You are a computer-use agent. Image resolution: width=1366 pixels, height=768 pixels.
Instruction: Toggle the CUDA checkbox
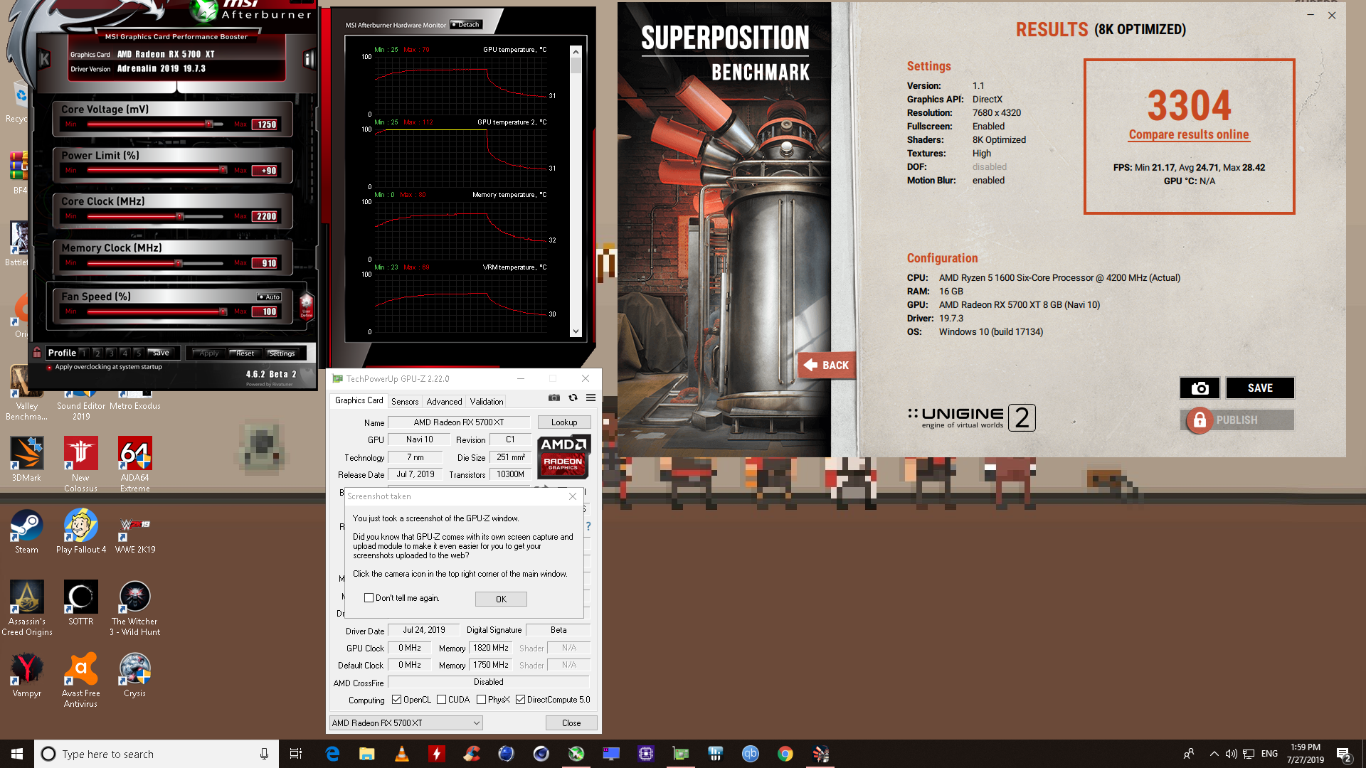tap(441, 700)
